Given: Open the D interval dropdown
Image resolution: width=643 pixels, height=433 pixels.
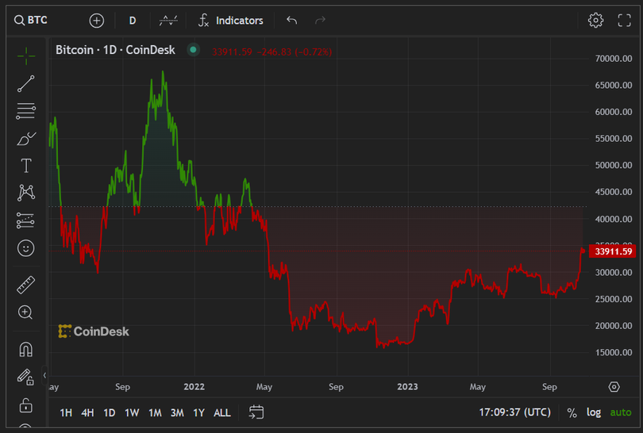Looking at the screenshot, I should point(133,20).
